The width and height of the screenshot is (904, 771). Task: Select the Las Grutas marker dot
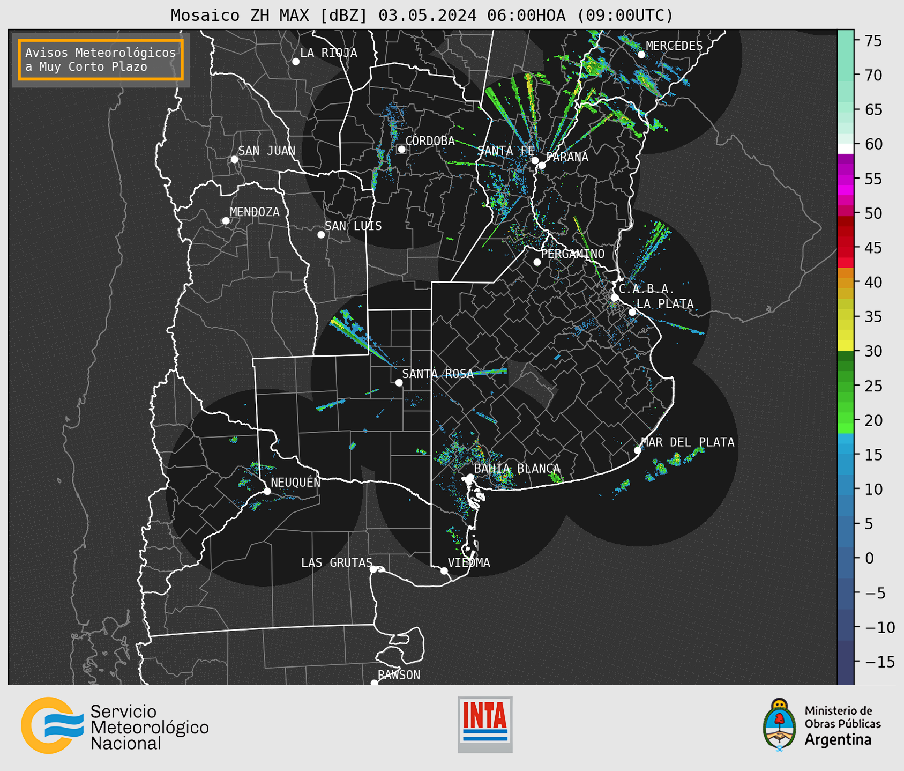(x=373, y=569)
